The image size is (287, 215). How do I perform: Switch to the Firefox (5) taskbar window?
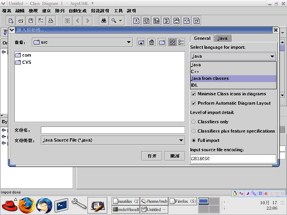click(x=182, y=201)
